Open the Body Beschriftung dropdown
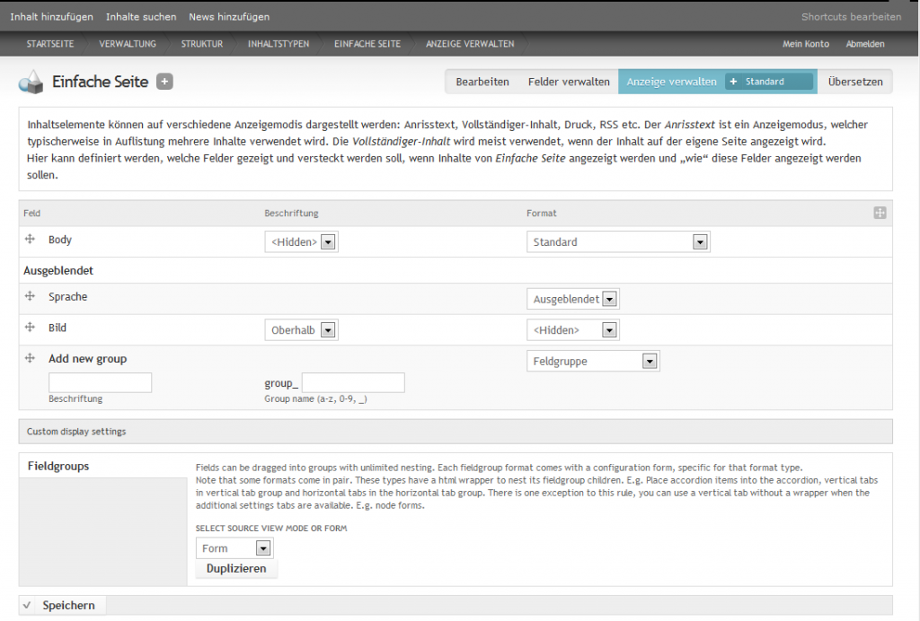 click(301, 242)
